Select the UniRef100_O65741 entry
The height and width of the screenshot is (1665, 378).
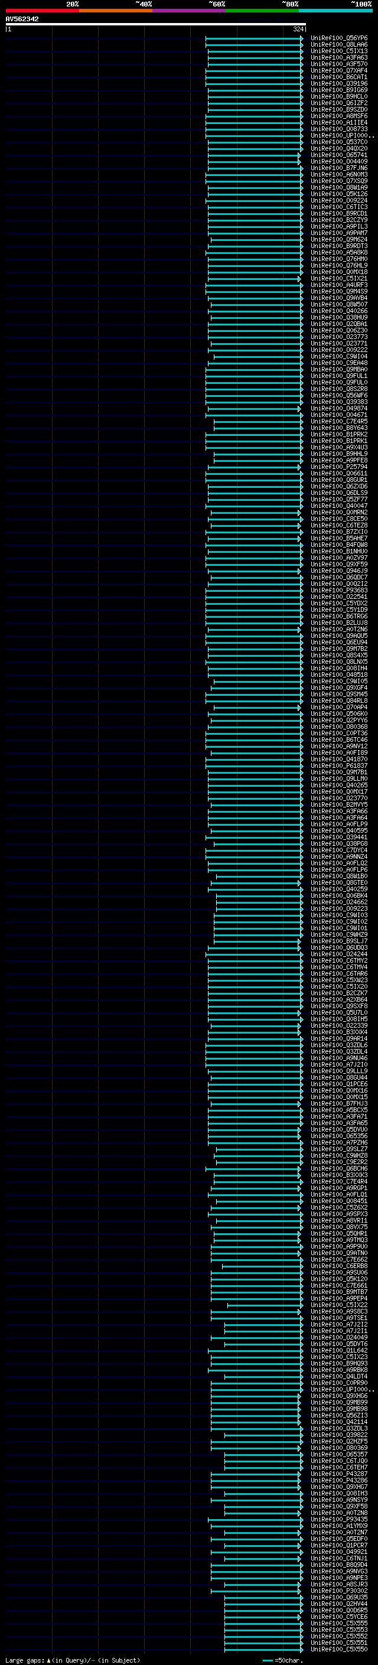(339, 155)
